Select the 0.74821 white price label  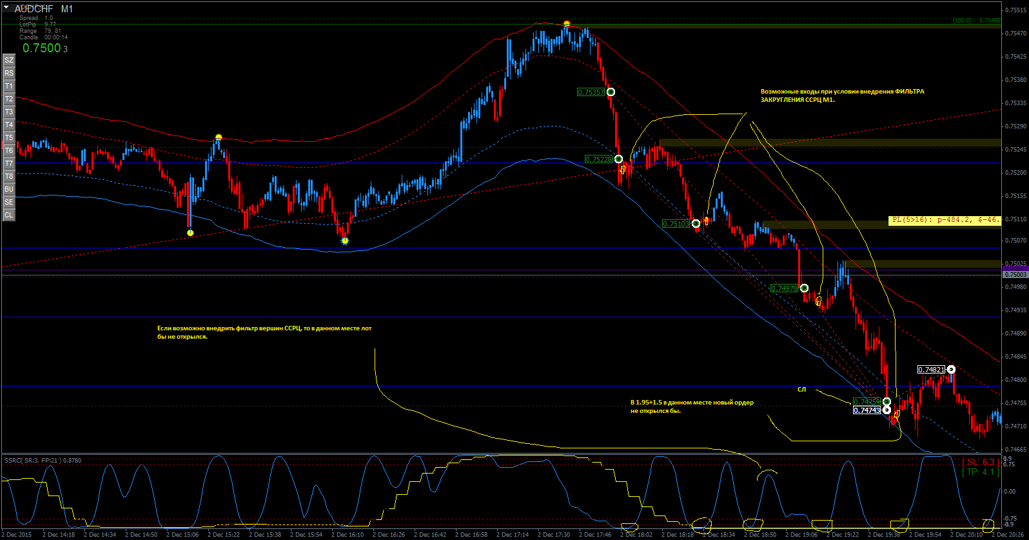(932, 370)
